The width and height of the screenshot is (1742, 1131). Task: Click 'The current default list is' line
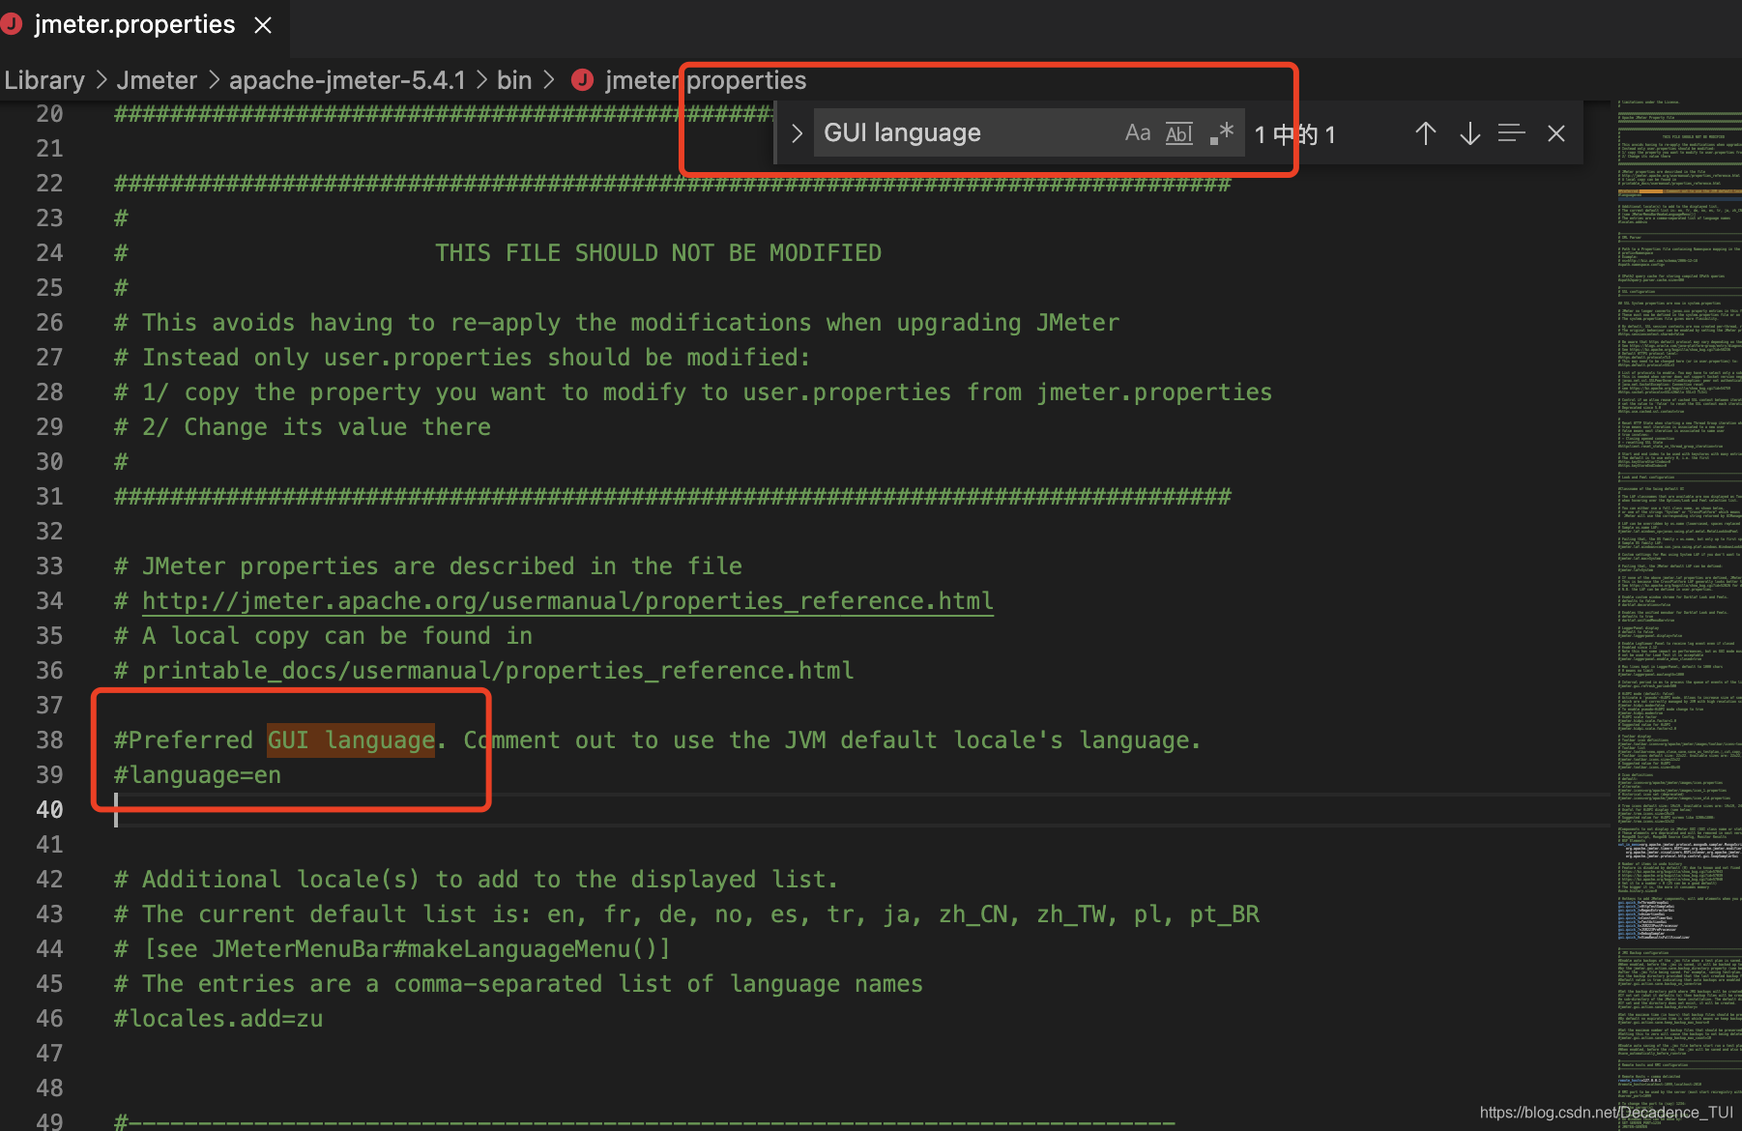click(x=686, y=914)
